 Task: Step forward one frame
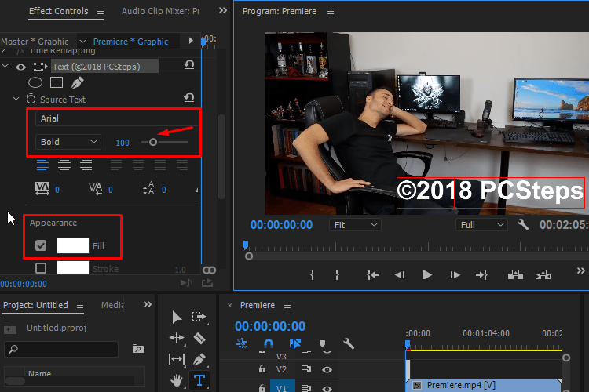(455, 275)
